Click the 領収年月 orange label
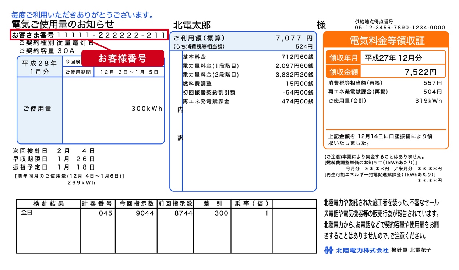 coord(343,58)
